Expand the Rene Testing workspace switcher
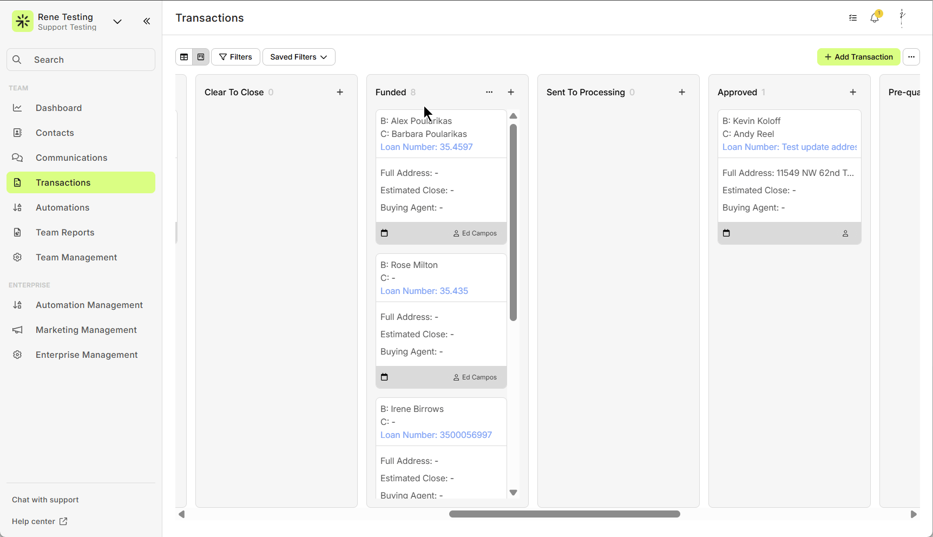Screen dimensions: 933x537 pyautogui.click(x=117, y=22)
